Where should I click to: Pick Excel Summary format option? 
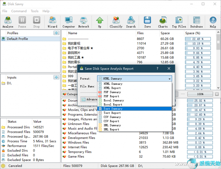pyautogui.click(x=135, y=100)
